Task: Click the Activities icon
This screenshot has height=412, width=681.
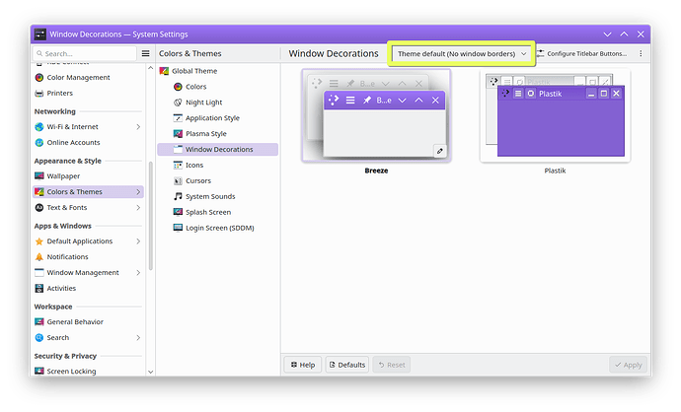Action: point(39,288)
